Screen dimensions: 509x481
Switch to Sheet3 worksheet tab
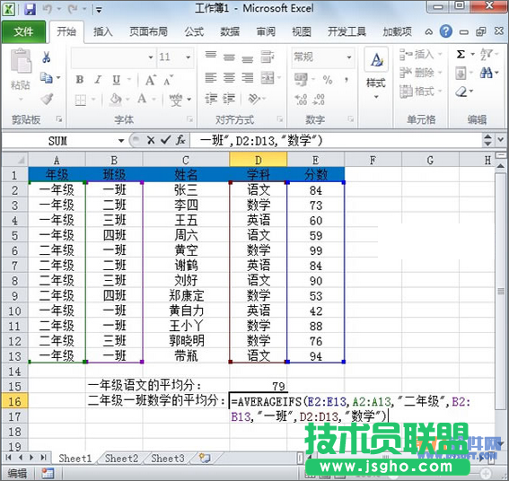tap(168, 459)
